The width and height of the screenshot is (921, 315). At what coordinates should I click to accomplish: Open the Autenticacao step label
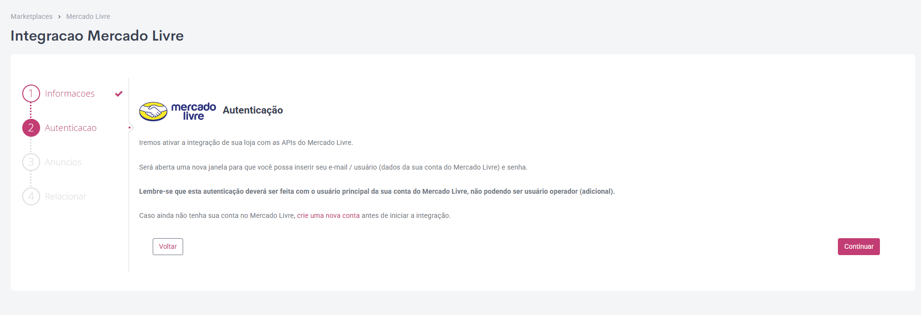coord(71,128)
